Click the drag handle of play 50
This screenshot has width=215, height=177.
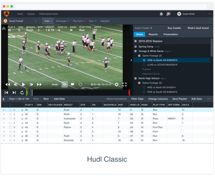[x=4, y=140]
